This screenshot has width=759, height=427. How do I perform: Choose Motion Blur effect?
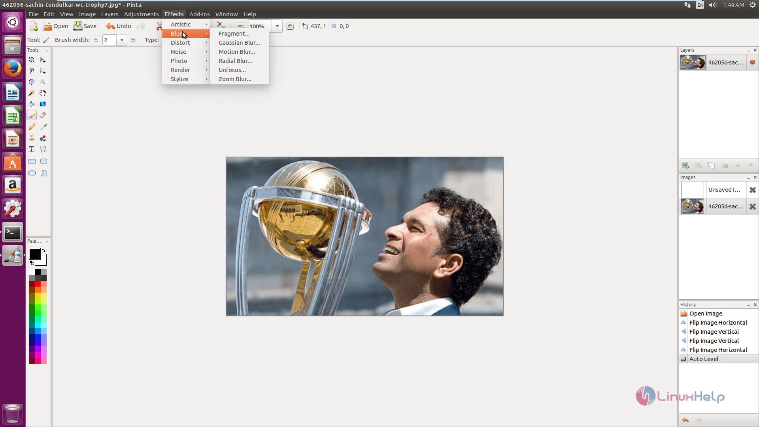coord(239,52)
